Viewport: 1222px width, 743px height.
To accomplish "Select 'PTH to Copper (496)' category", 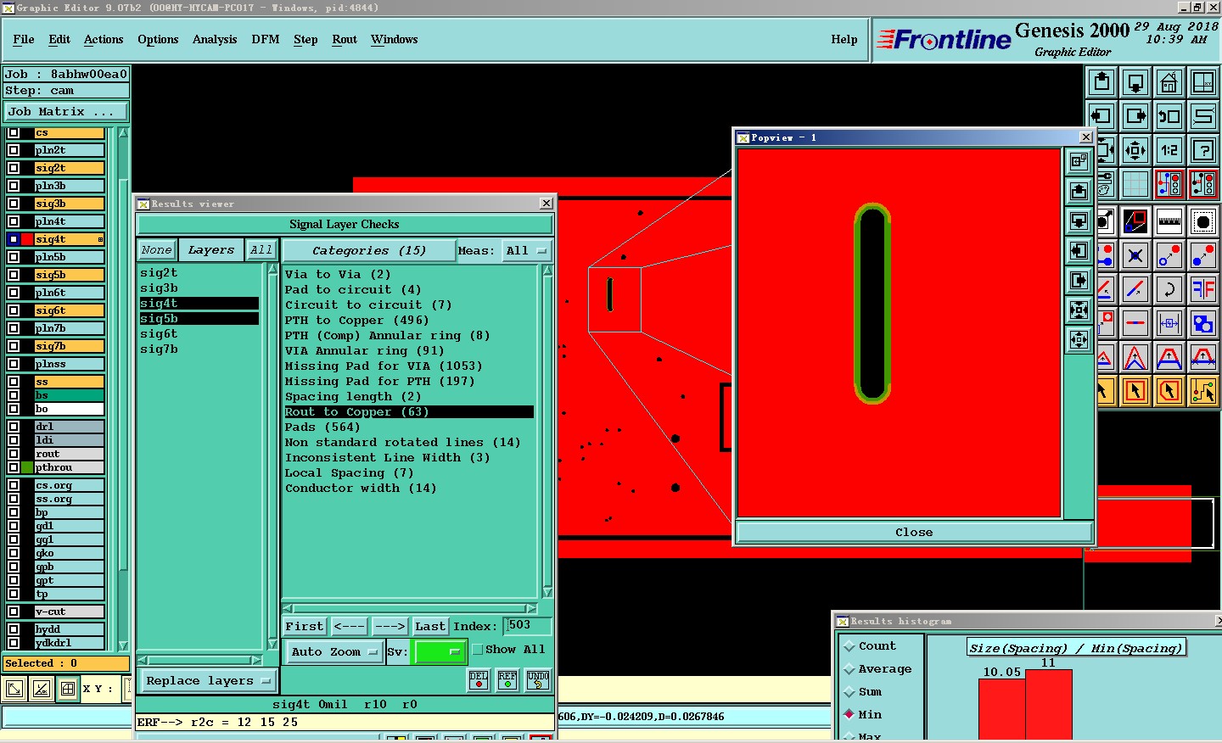I will click(x=356, y=321).
